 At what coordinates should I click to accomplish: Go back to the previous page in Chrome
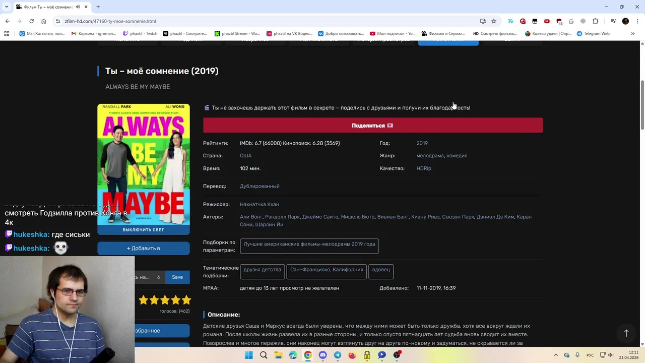point(7,21)
